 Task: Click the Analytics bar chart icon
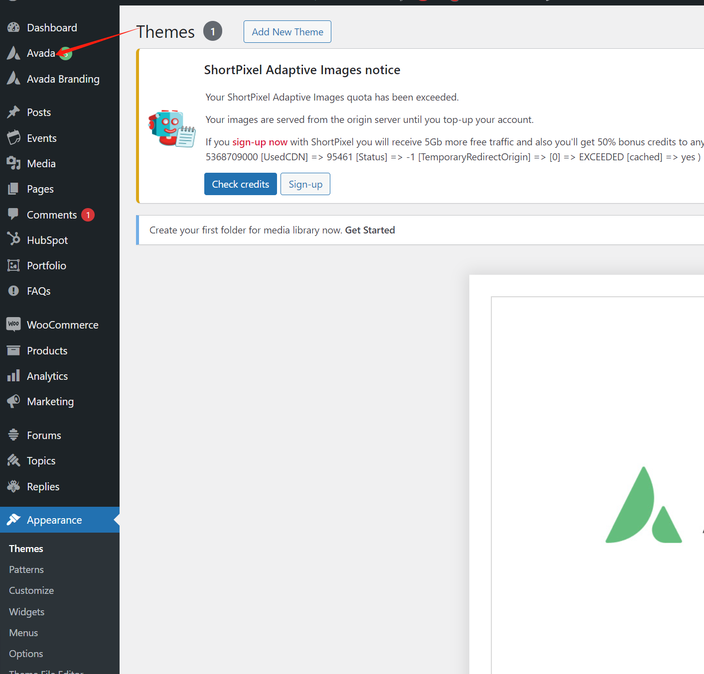(13, 376)
